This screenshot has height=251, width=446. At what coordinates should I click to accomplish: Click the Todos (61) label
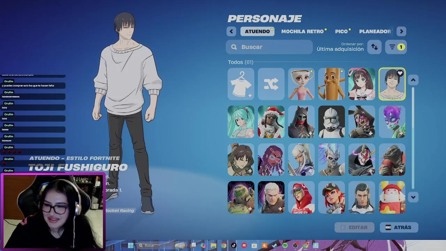[x=241, y=62]
